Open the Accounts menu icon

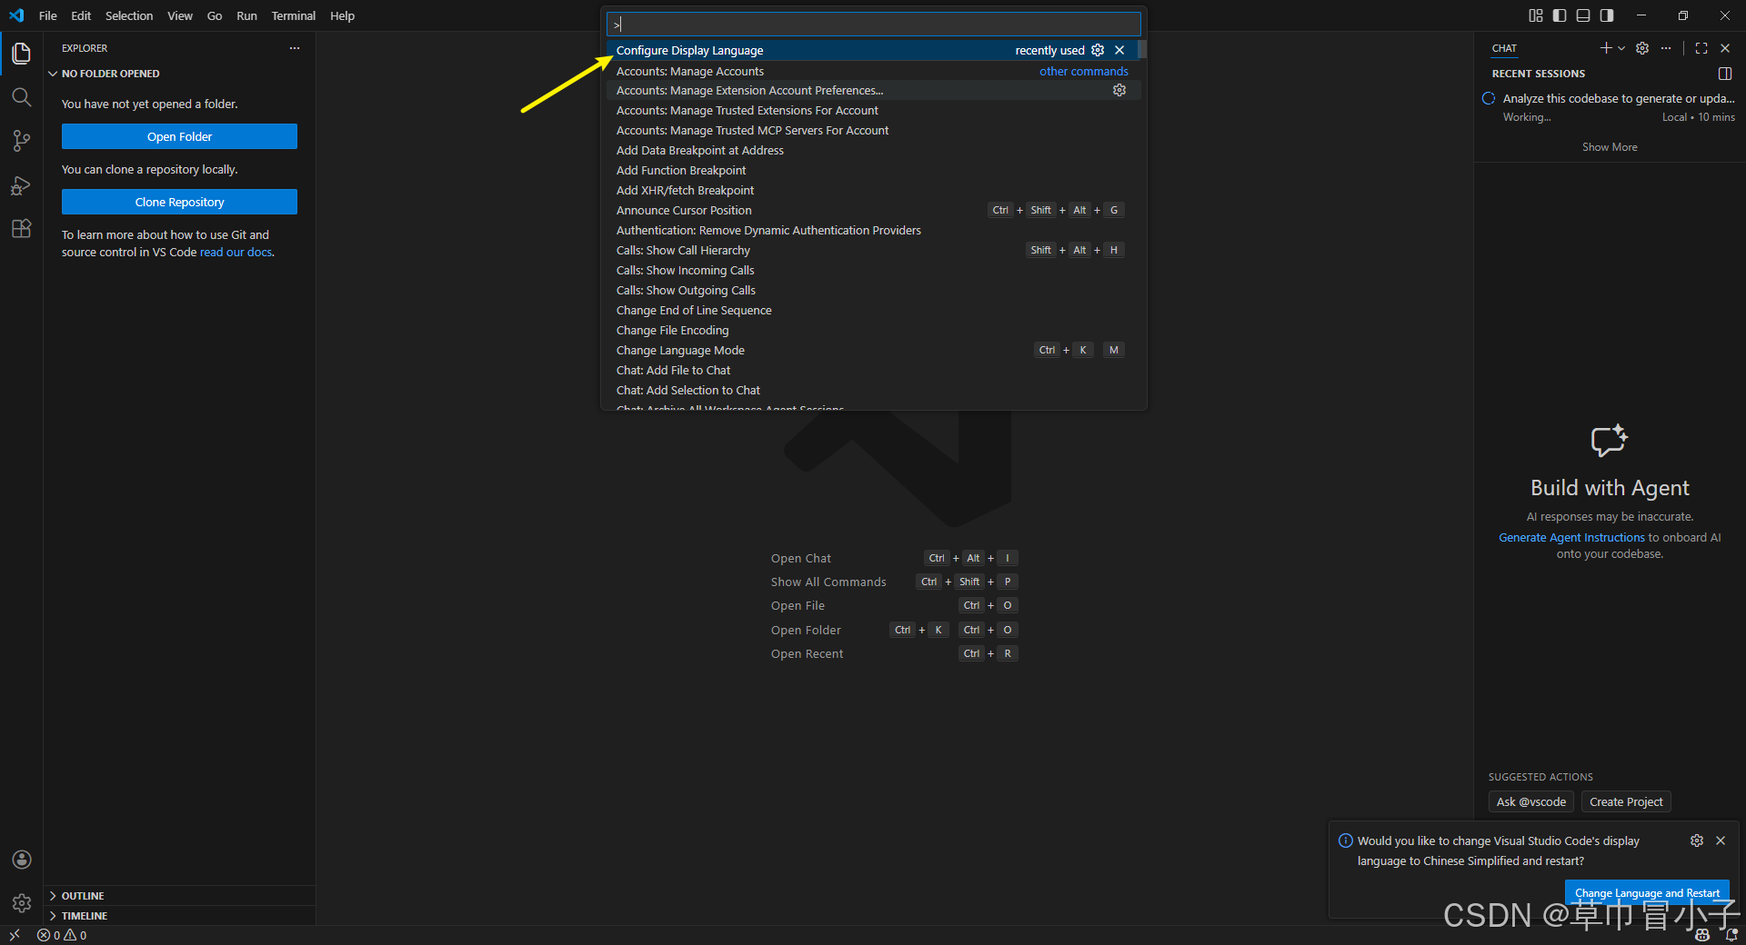pyautogui.click(x=22, y=860)
